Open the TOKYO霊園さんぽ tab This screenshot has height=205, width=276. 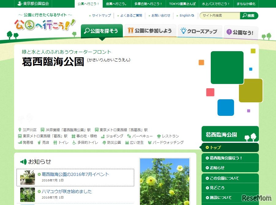tap(182, 4)
